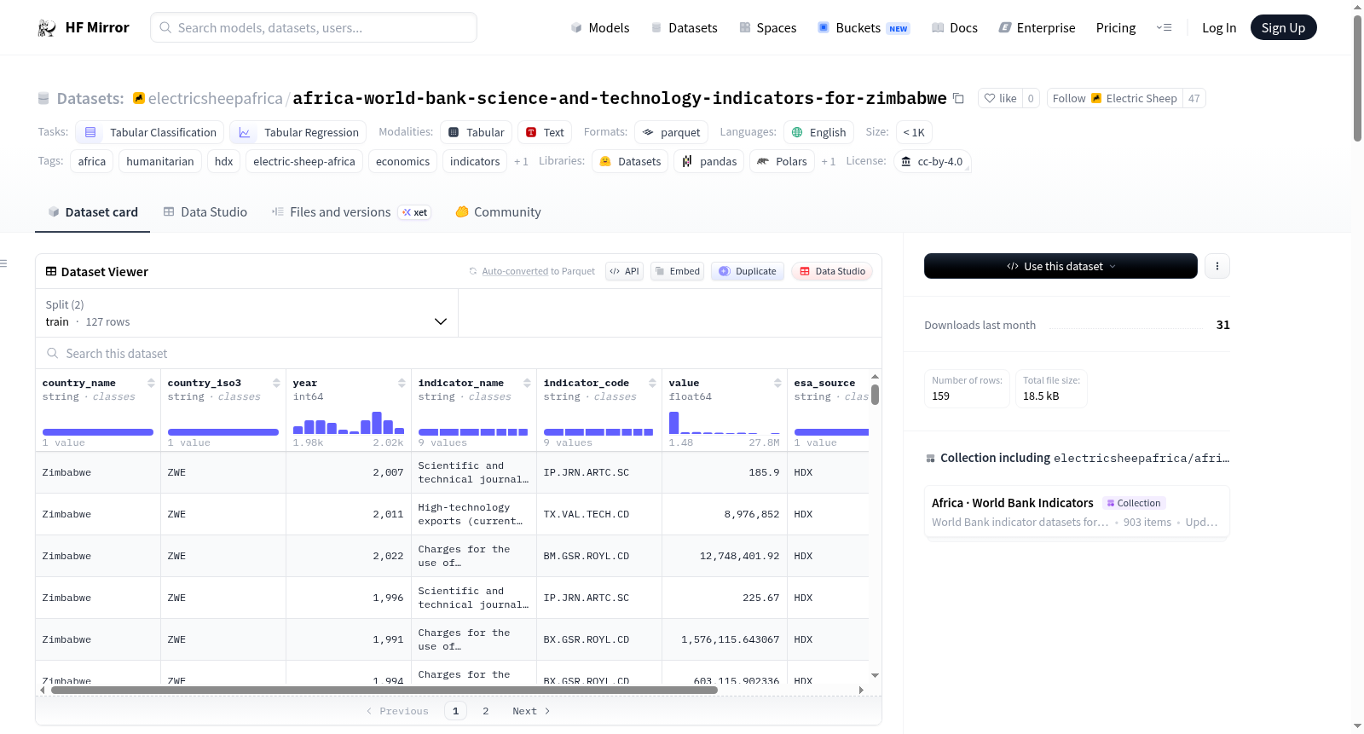Open Buckets in the top navigation
Viewport: 1364px width, 734px height.
[863, 27]
